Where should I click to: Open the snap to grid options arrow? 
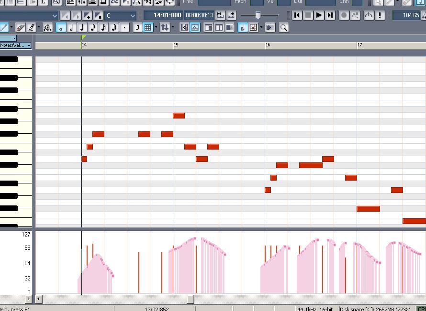[156, 27]
